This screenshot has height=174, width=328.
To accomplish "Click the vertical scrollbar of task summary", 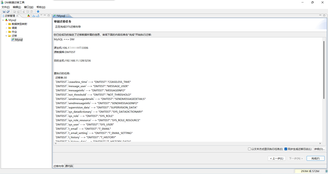I will (x=324, y=70).
